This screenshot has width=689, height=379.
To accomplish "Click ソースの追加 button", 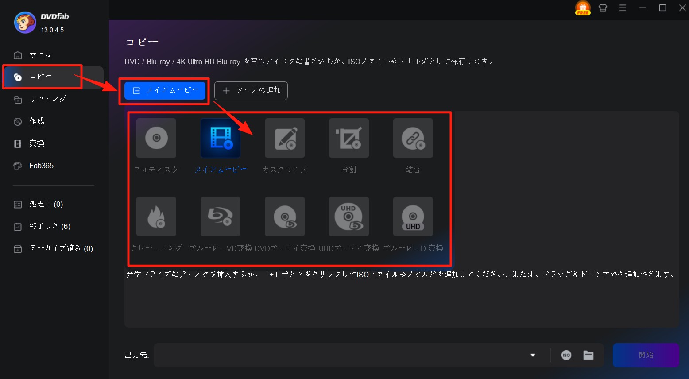I will tap(251, 90).
